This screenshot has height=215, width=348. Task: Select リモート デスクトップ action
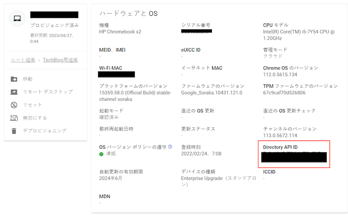48,92
